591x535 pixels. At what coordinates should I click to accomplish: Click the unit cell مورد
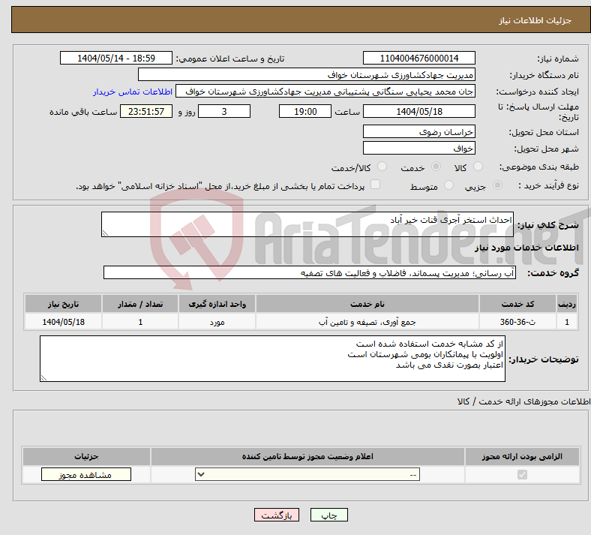coord(217,322)
